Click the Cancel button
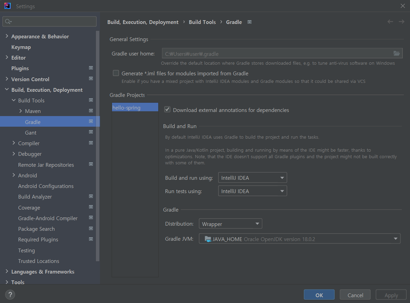The width and height of the screenshot is (410, 303). pyautogui.click(x=355, y=295)
